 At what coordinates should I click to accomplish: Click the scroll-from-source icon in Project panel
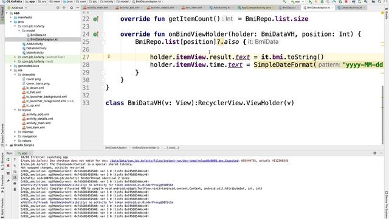[58, 8]
